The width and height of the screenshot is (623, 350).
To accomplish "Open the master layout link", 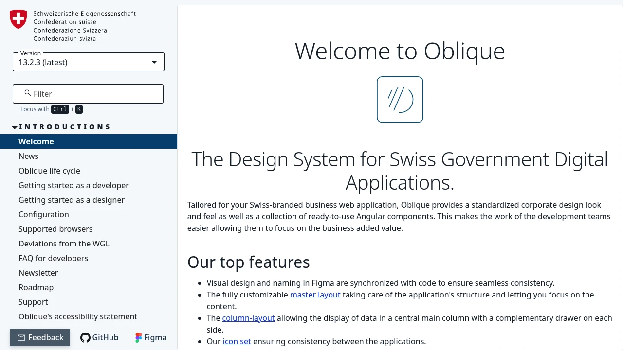I will tap(315, 295).
